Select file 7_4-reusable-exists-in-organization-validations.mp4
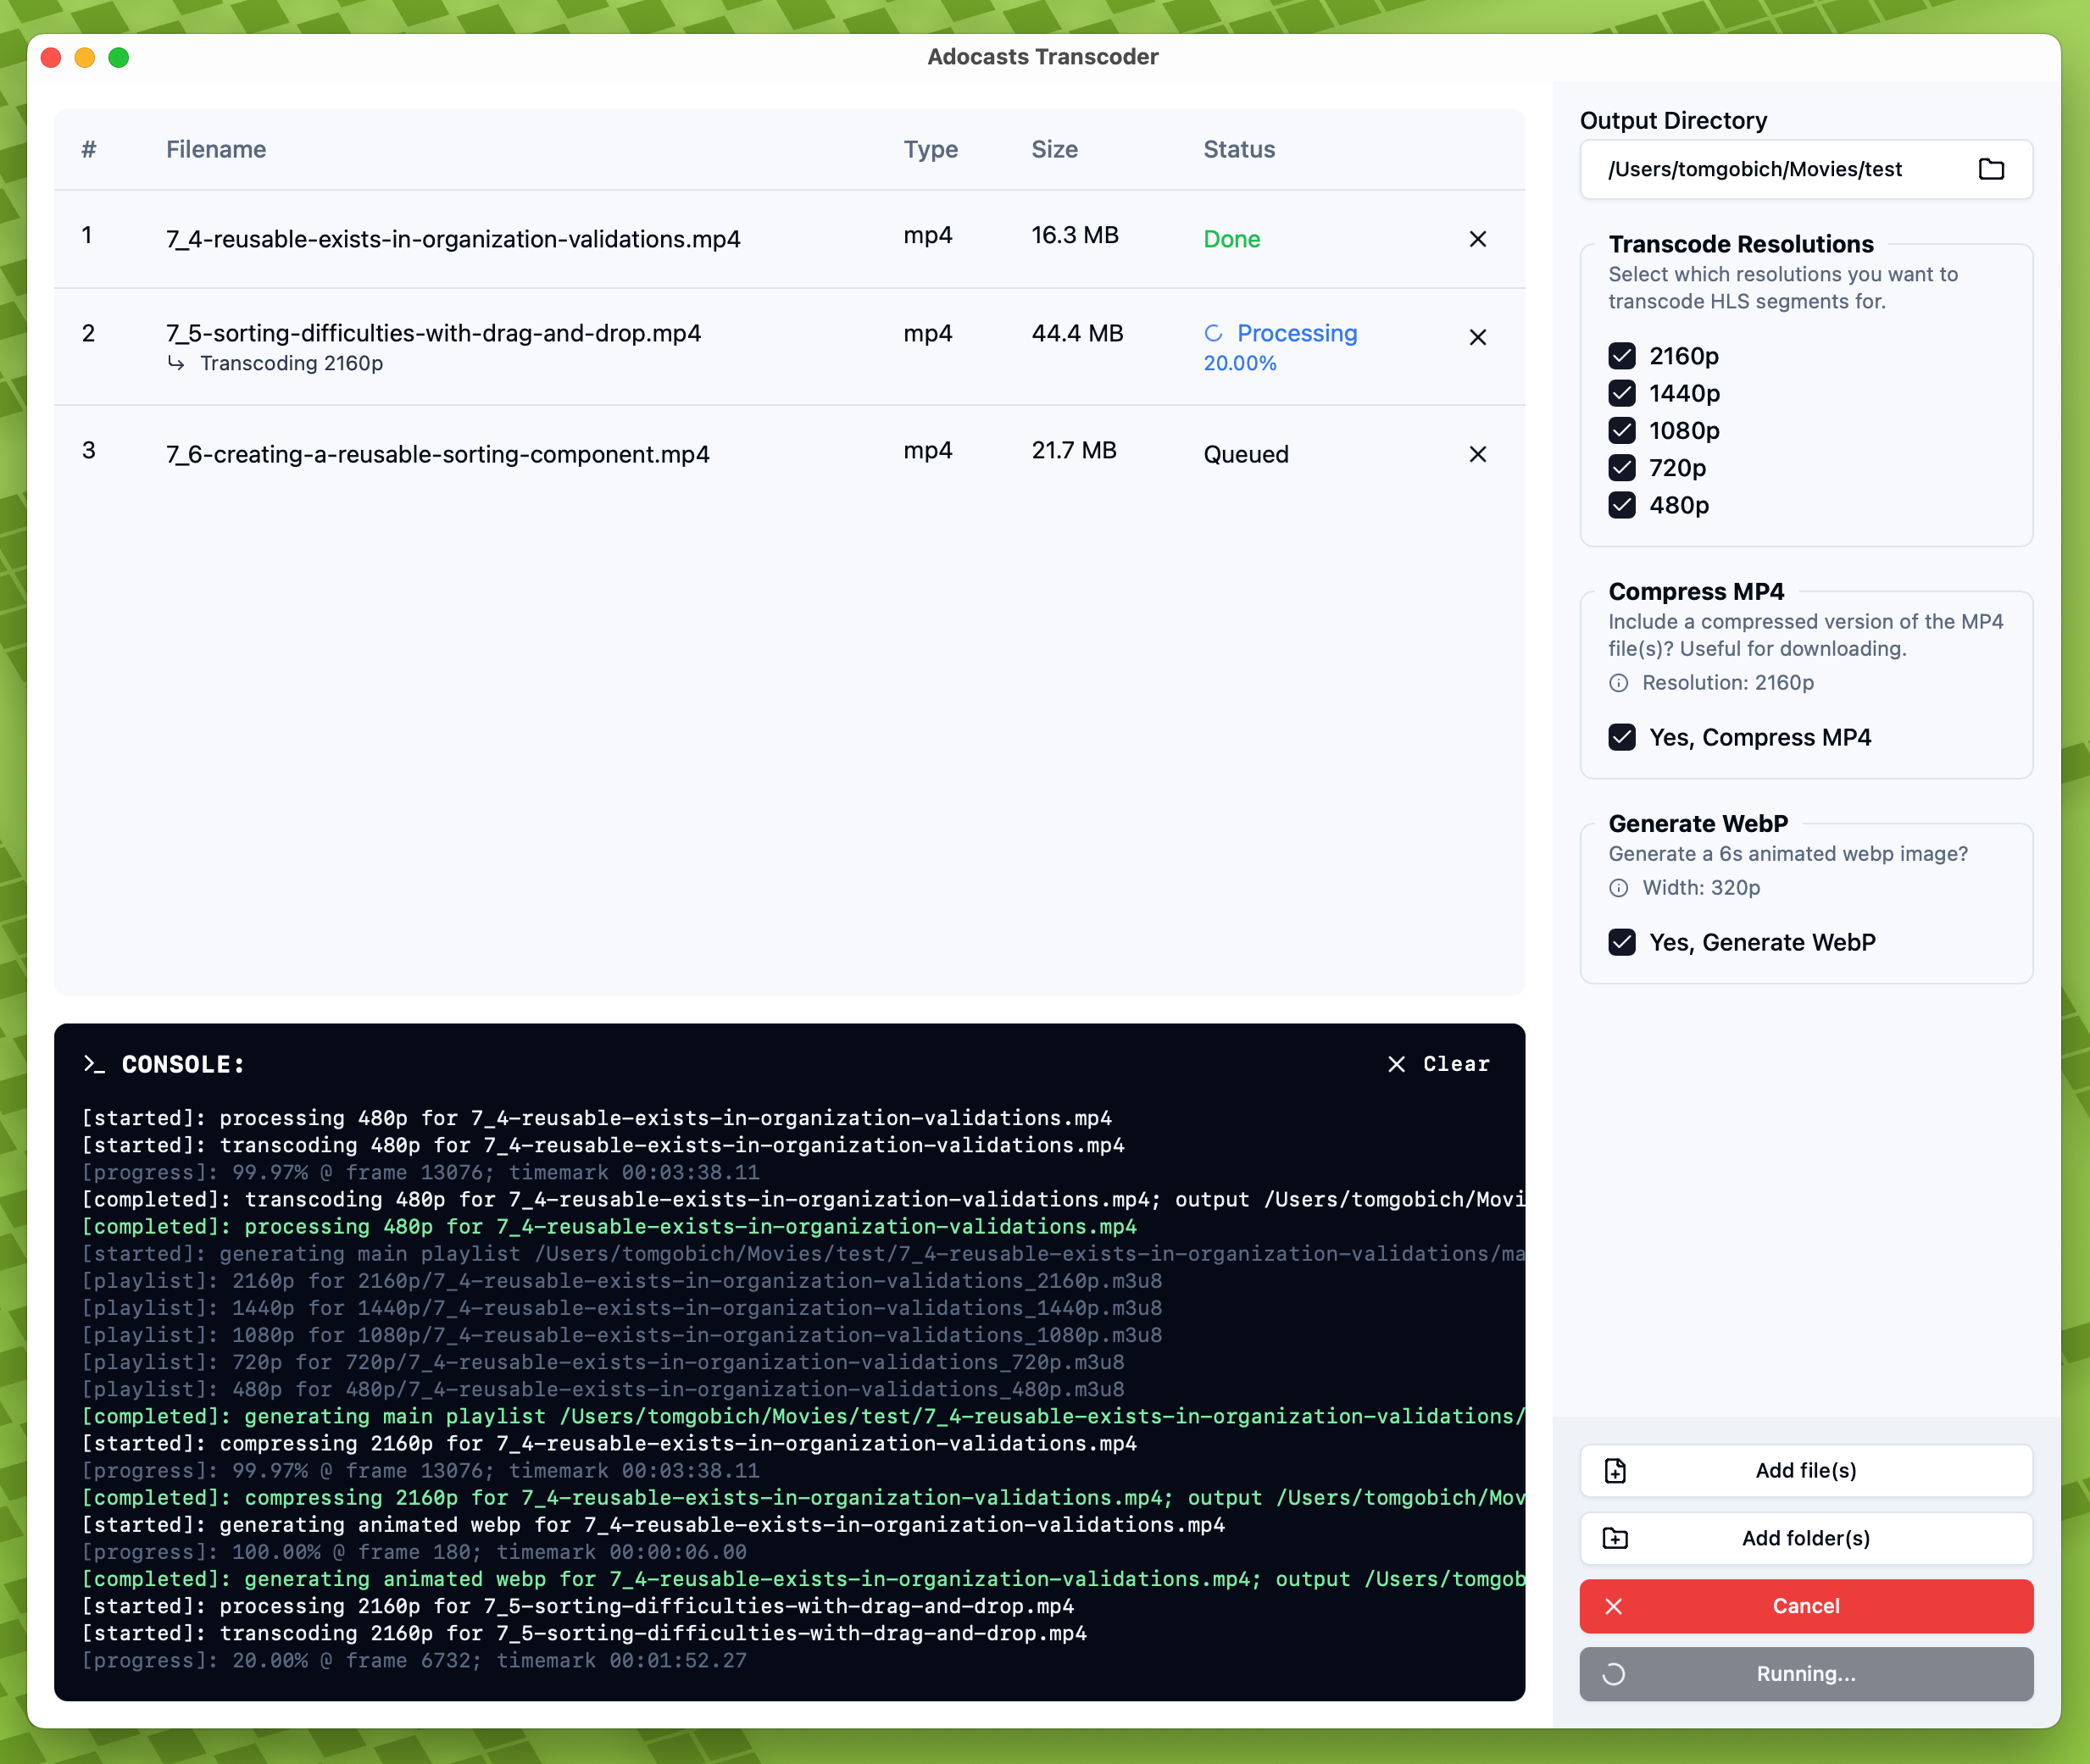 (x=453, y=239)
